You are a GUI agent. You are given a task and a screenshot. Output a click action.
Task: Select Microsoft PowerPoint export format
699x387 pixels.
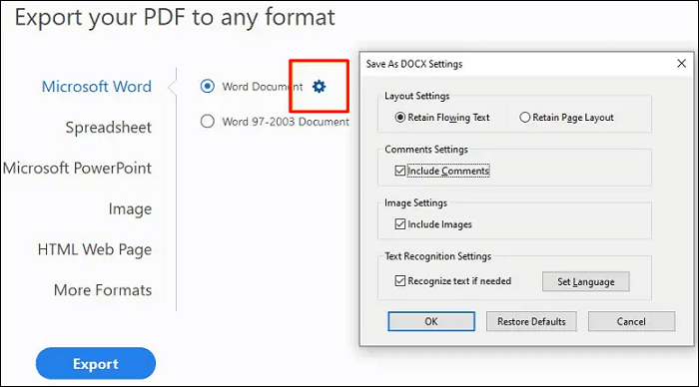pyautogui.click(x=77, y=168)
